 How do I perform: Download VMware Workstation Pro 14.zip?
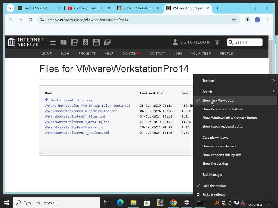[x=72, y=106]
